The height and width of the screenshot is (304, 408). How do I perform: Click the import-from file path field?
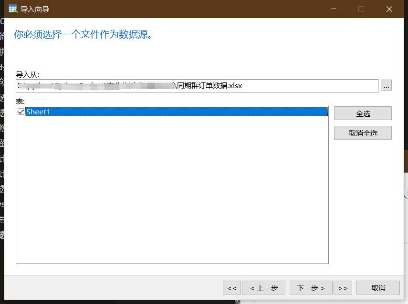[197, 86]
